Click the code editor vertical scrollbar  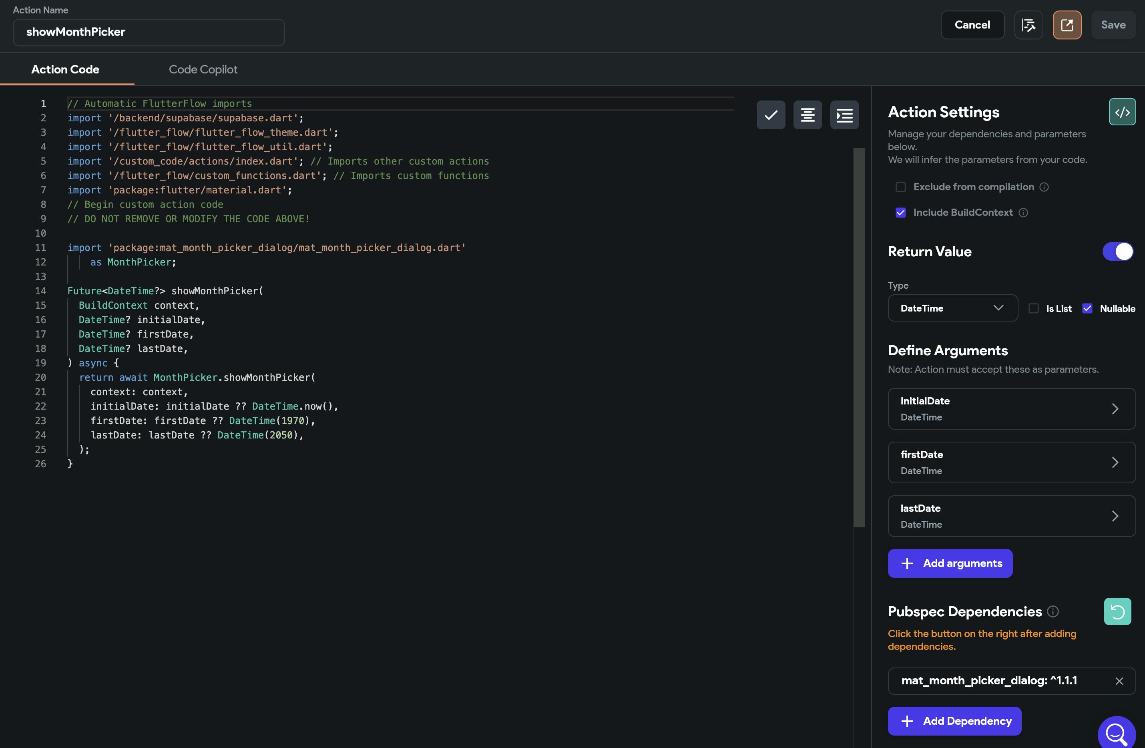(859, 337)
